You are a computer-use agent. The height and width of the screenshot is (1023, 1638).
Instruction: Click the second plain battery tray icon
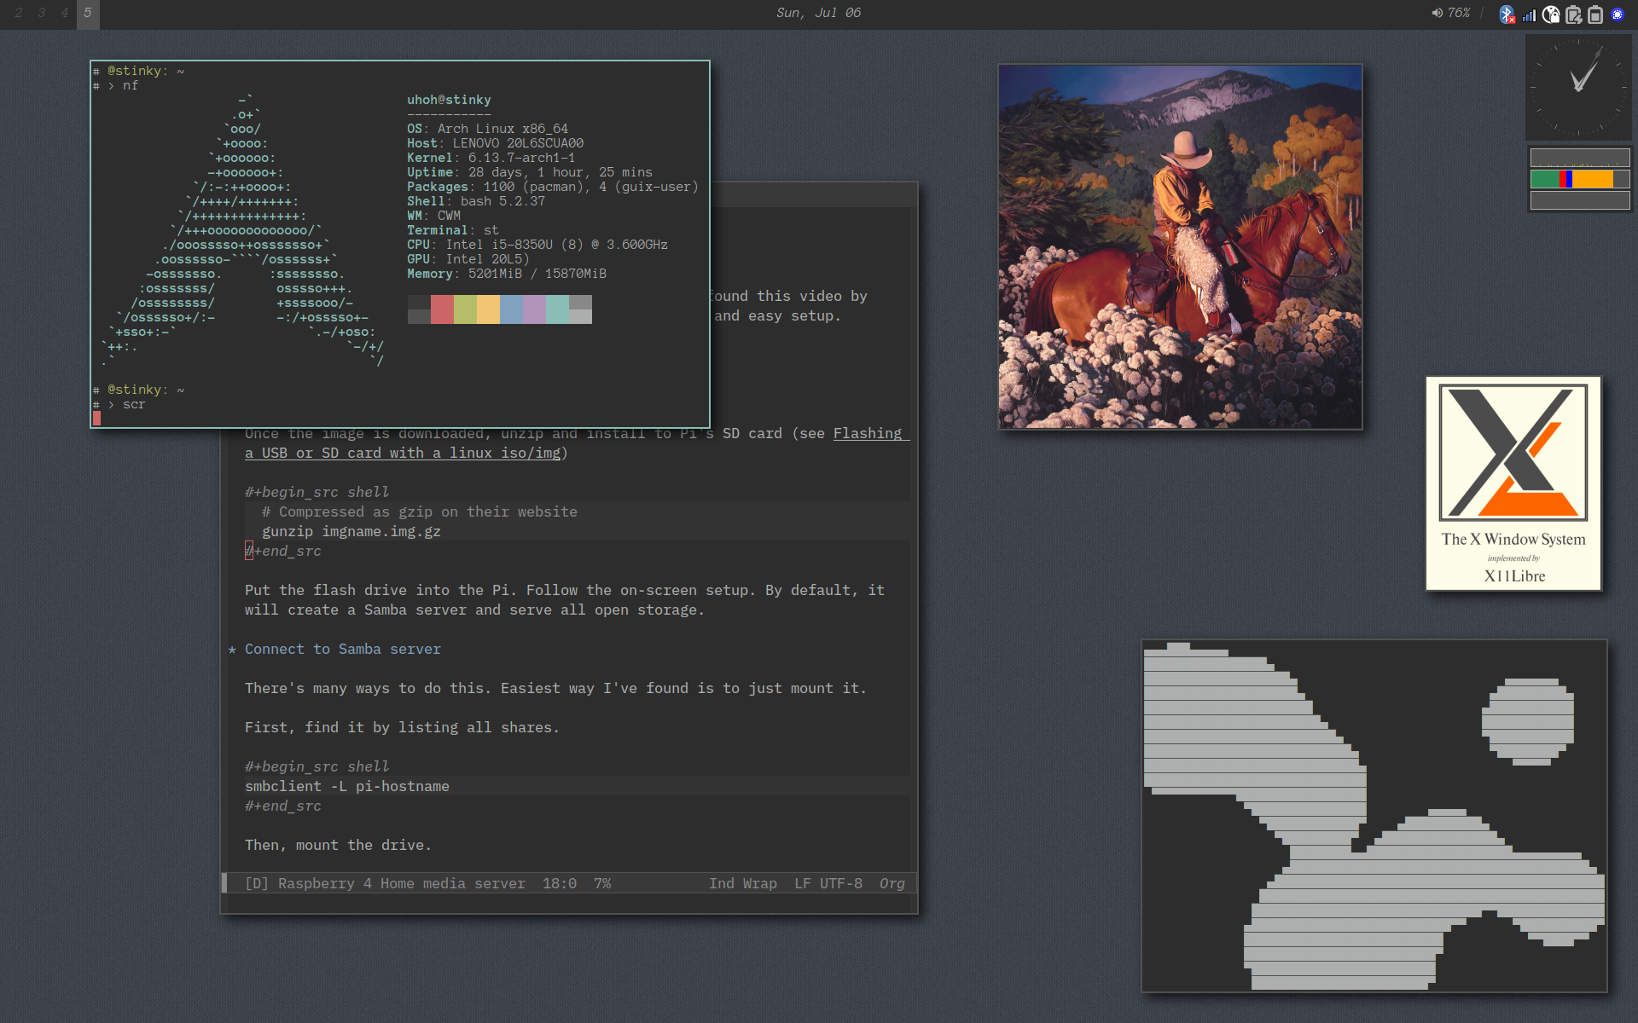tap(1594, 14)
